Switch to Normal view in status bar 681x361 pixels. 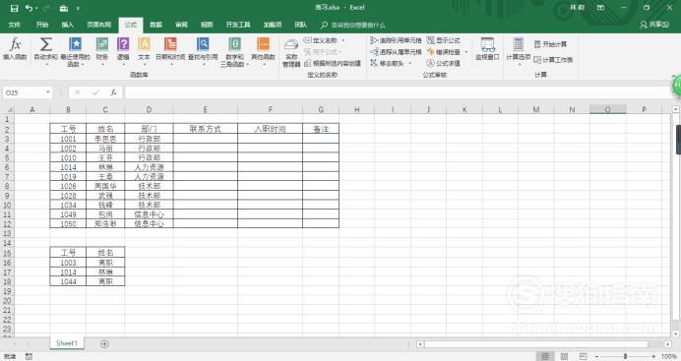(x=544, y=356)
